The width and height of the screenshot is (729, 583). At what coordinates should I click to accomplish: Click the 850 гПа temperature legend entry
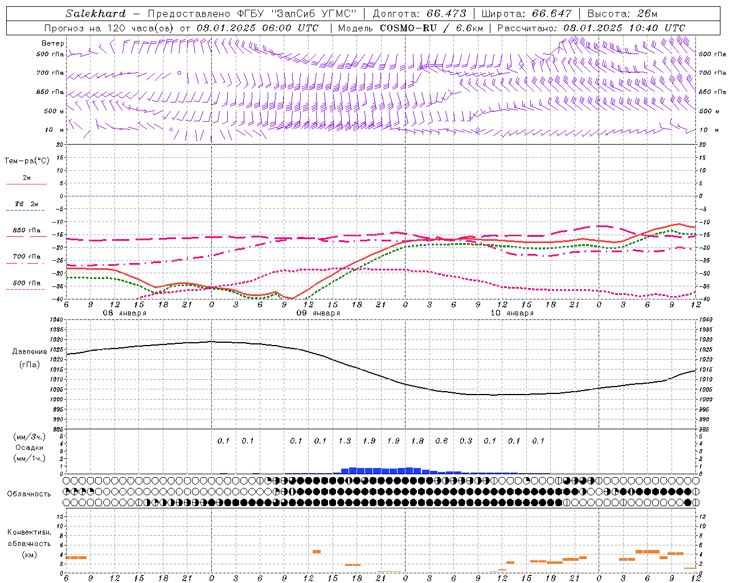pos(26,231)
